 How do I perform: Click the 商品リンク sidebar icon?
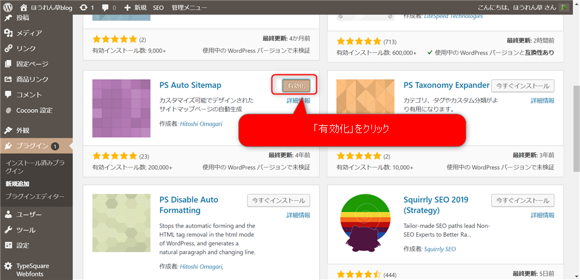(8, 79)
